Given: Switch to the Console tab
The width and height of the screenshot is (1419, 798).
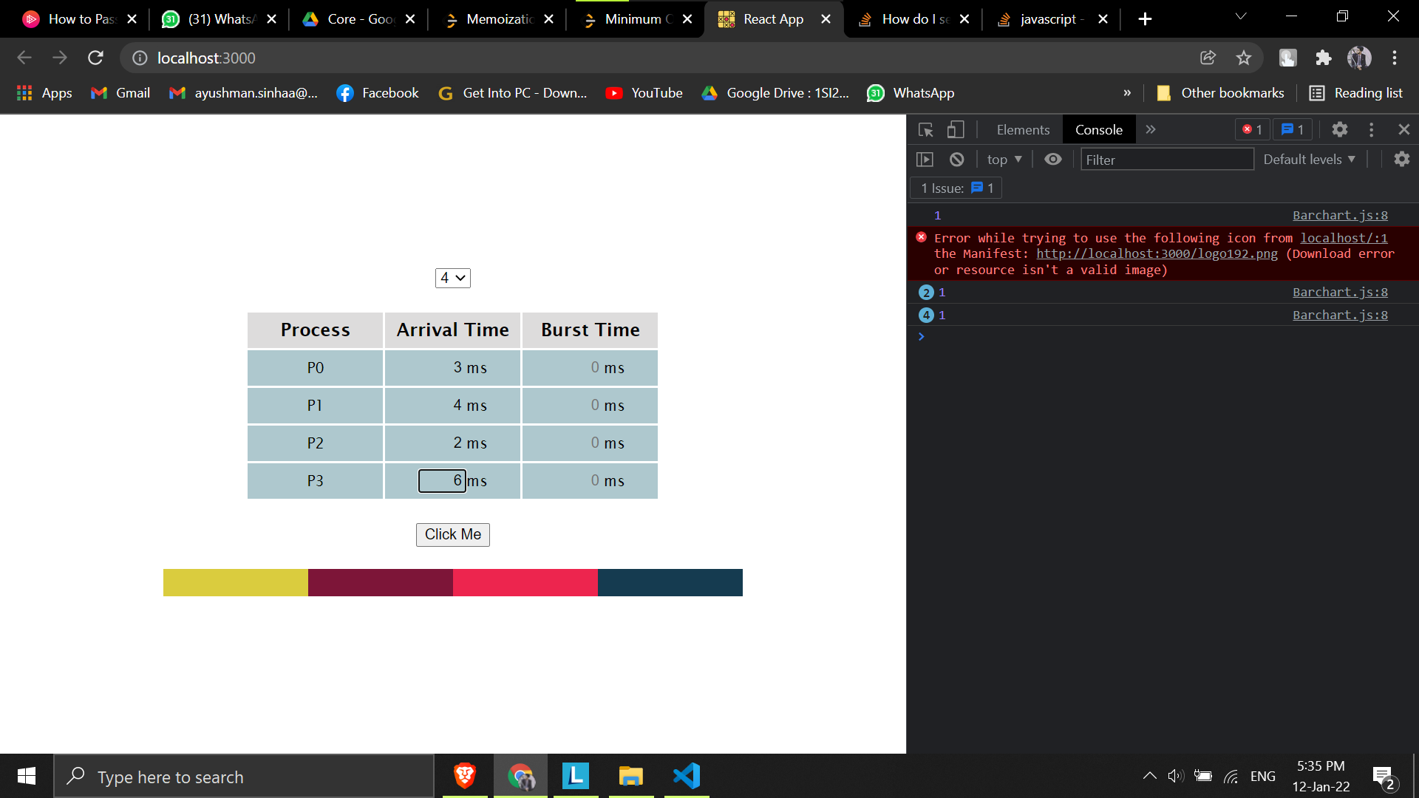Looking at the screenshot, I should point(1099,130).
